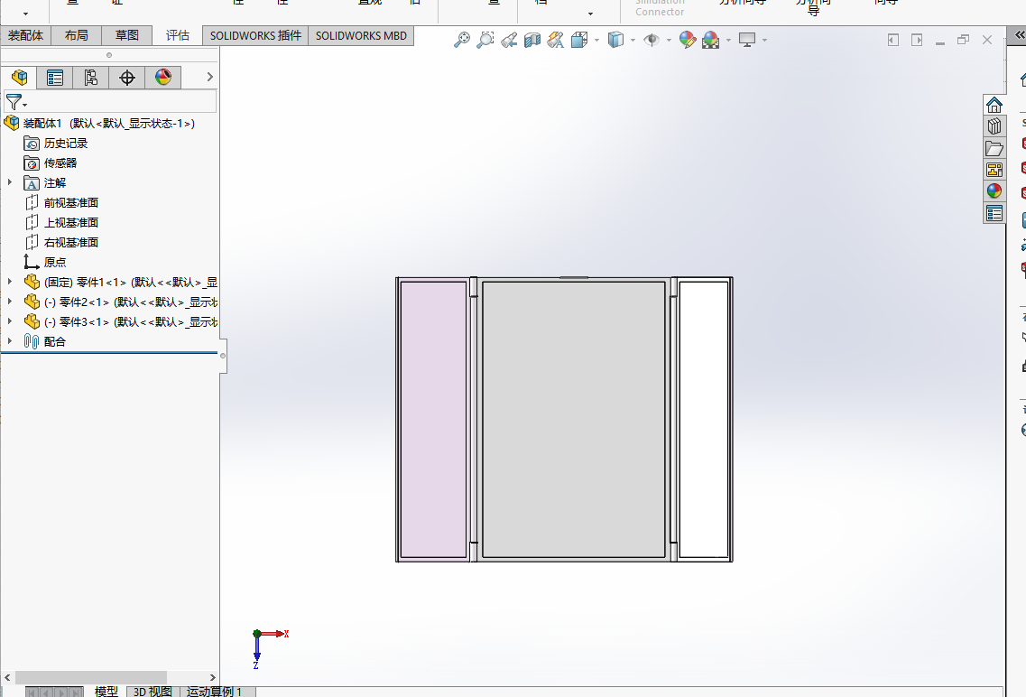Click the feature tree filter icon
This screenshot has height=697, width=1026.
[14, 102]
